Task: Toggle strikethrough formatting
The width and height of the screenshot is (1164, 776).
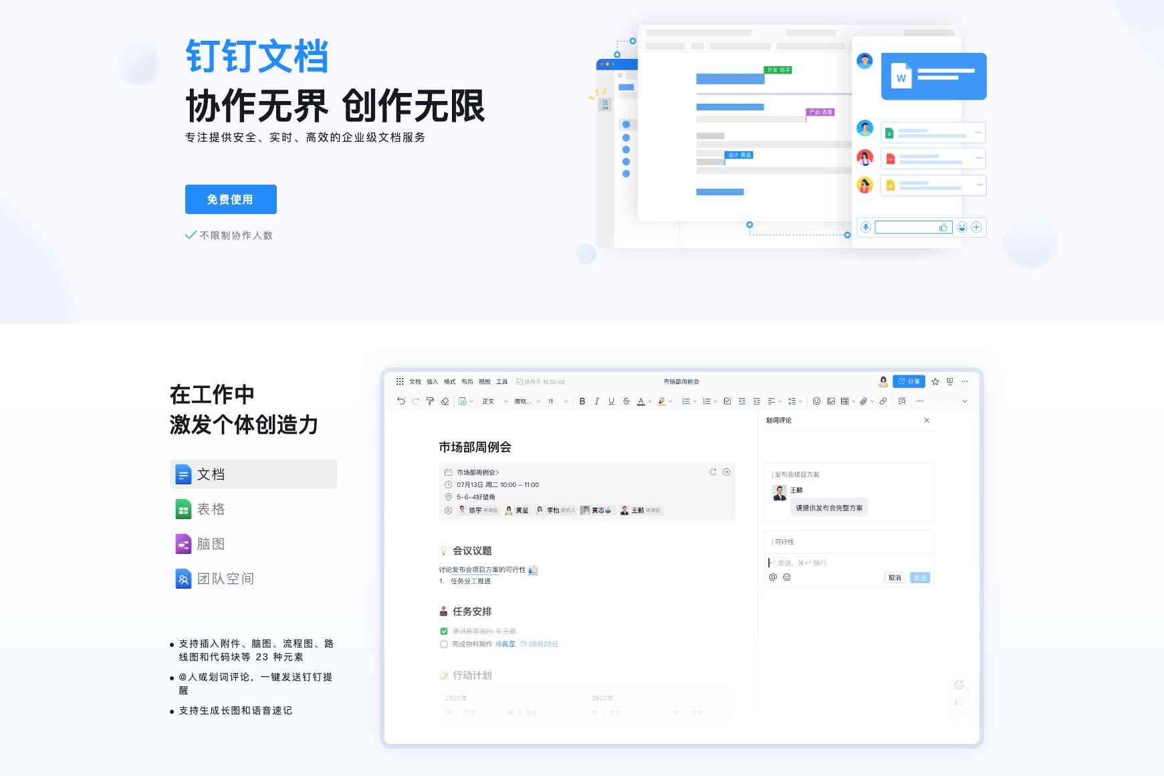Action: click(x=626, y=401)
